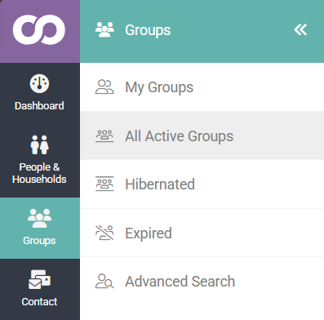Open the Dashboard gauge icon

tap(39, 83)
